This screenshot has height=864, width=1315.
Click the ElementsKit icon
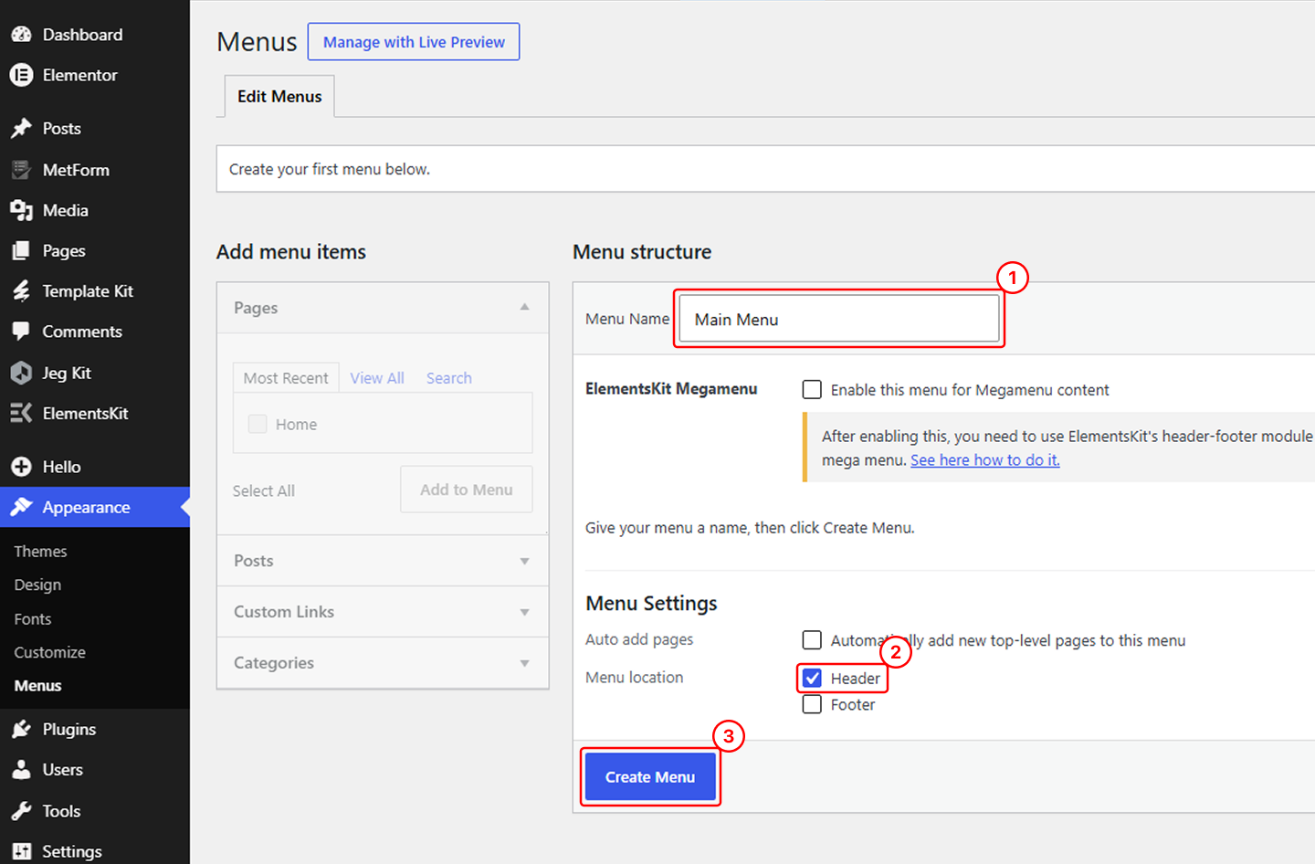(x=21, y=413)
